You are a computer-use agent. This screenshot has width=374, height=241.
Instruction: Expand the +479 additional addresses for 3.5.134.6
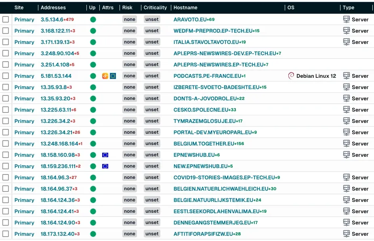(x=69, y=20)
